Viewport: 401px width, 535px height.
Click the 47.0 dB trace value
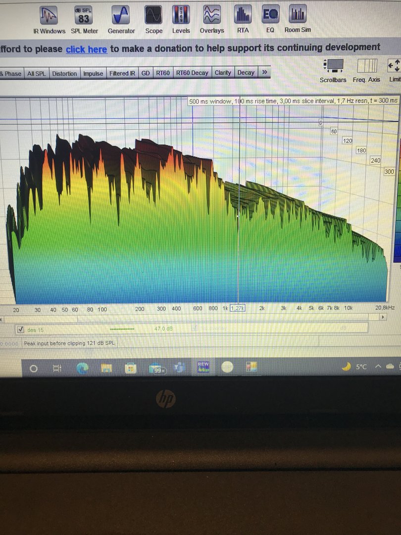coord(163,328)
